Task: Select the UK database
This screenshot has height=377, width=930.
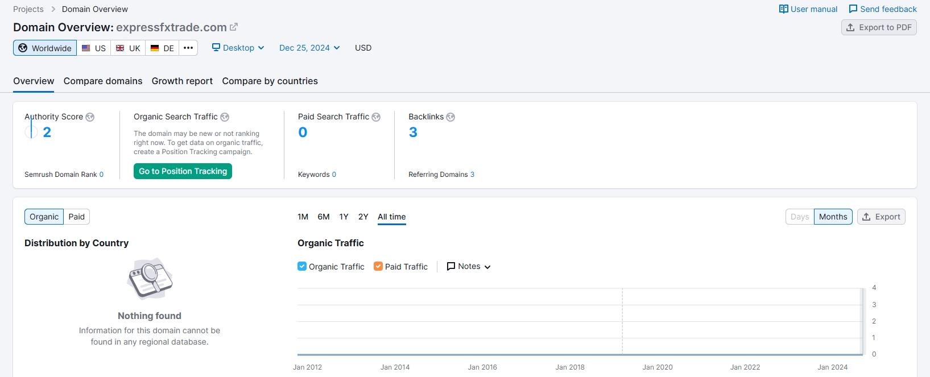Action: tap(128, 48)
